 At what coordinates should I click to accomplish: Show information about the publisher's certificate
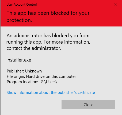51,93
